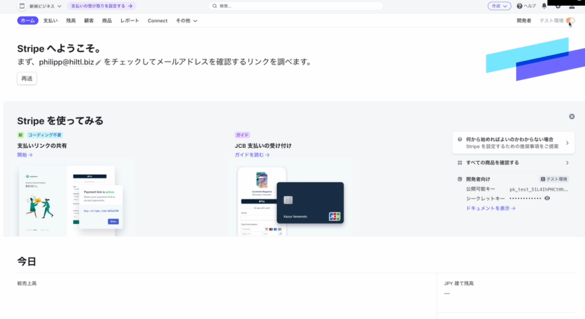Click ガイドを読む link

[x=252, y=155]
